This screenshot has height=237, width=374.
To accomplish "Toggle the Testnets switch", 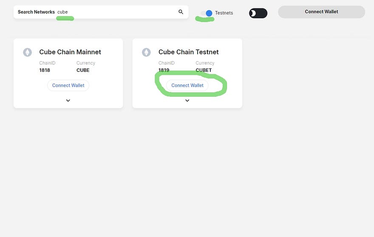I will click(x=207, y=13).
